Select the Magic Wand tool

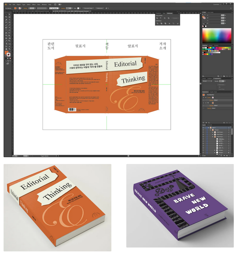coord(6,17)
